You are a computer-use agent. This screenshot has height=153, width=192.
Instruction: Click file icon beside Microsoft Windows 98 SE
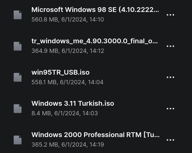[18, 15]
